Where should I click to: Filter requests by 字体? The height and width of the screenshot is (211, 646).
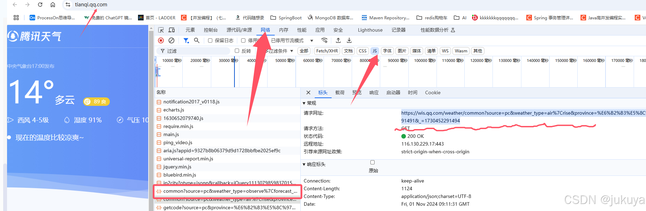[387, 51]
